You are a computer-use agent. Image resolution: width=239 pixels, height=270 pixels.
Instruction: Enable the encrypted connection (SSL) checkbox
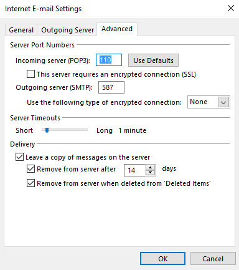pos(30,74)
